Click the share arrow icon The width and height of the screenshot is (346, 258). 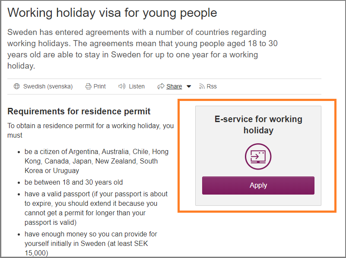161,86
